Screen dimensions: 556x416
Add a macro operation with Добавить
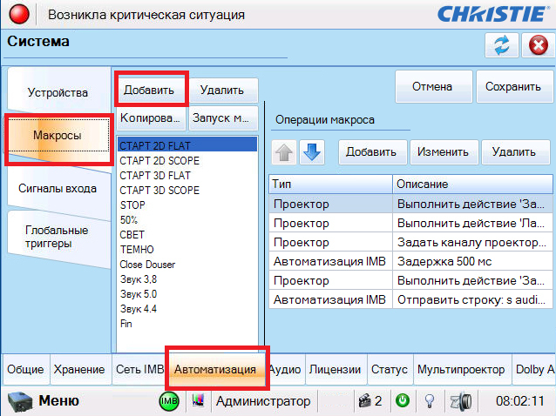(371, 152)
